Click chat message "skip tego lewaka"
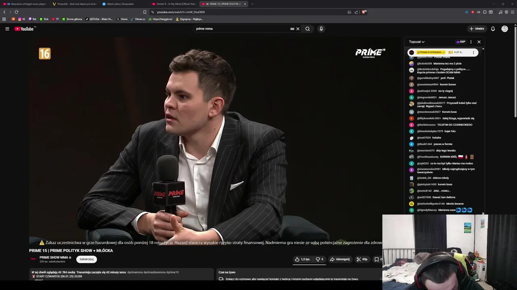The width and height of the screenshot is (517, 290). point(446,151)
